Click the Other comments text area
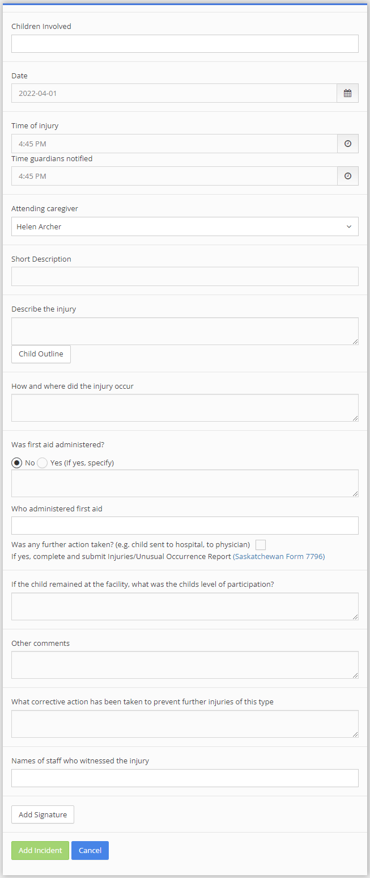 185,665
